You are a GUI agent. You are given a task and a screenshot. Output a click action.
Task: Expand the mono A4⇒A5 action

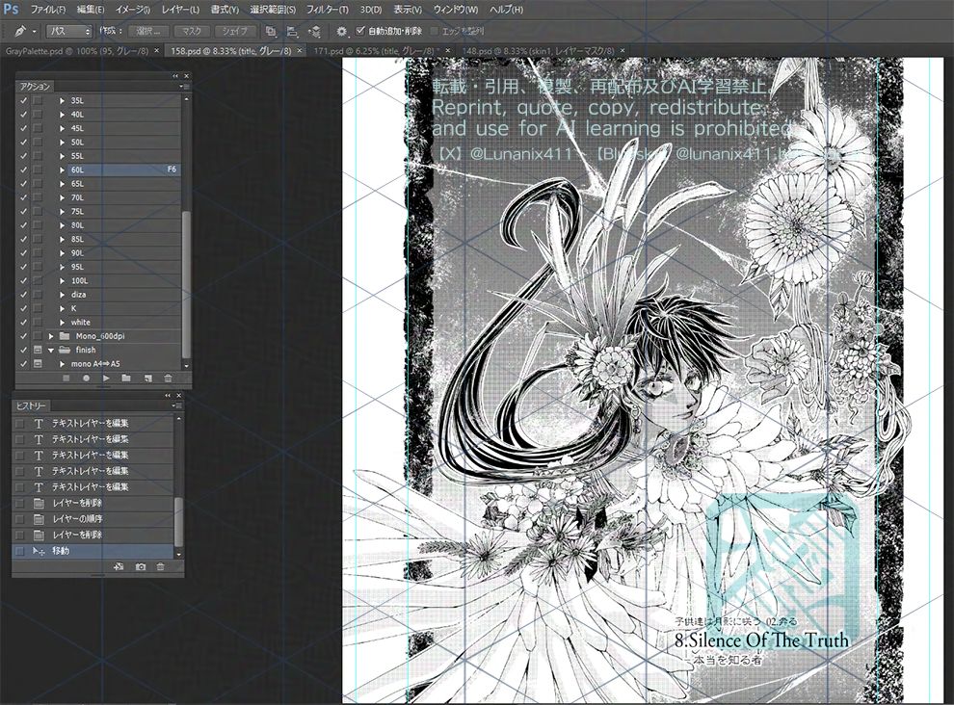click(62, 364)
